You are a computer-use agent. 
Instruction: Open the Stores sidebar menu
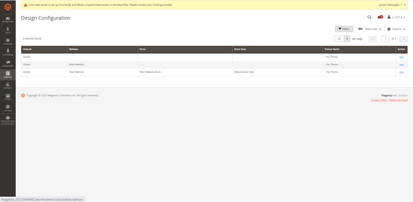point(8,97)
